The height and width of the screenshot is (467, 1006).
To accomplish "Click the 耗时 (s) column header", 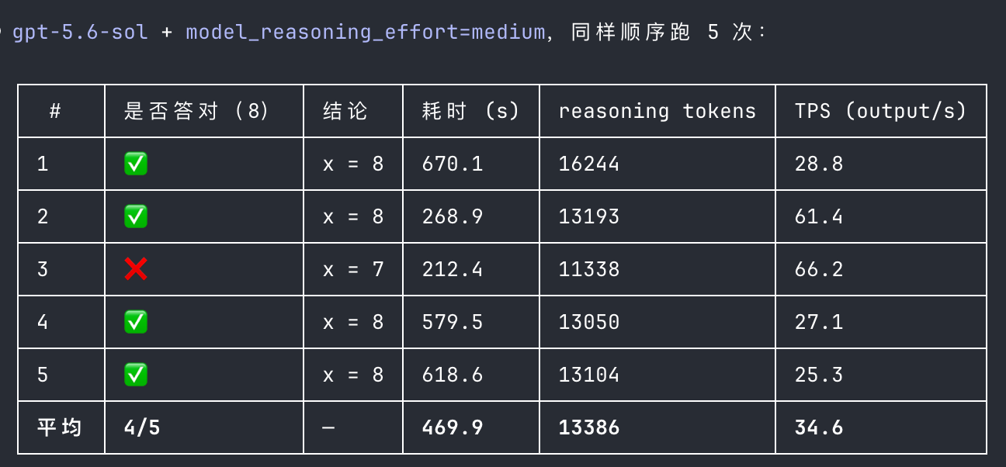I will (470, 111).
